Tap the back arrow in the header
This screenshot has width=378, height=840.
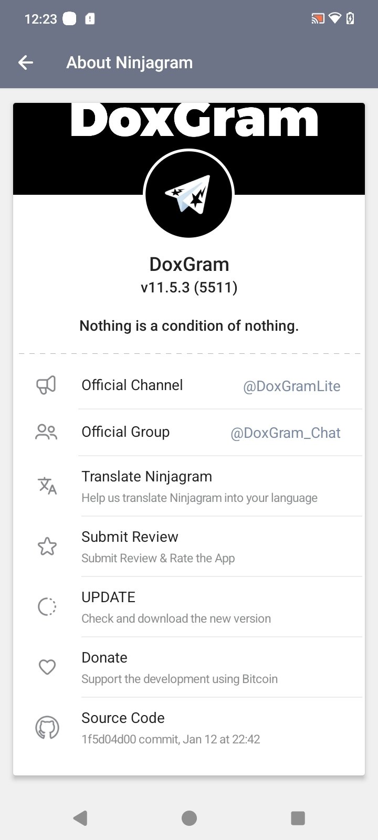[25, 63]
